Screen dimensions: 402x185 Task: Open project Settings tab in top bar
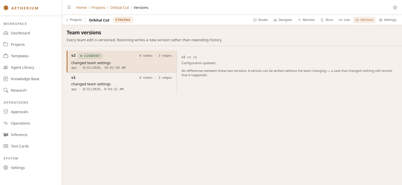point(388,20)
